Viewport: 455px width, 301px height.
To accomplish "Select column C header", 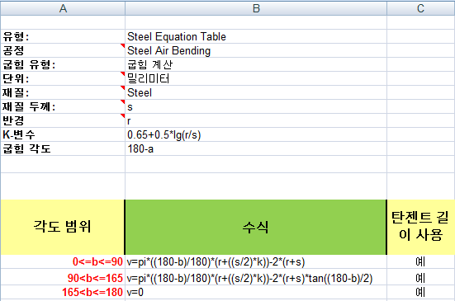I will click(421, 8).
